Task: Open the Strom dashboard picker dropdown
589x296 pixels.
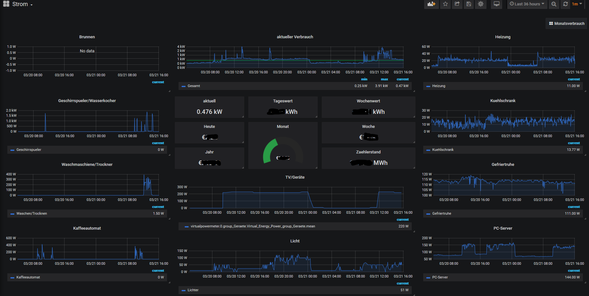Action: click(22, 4)
